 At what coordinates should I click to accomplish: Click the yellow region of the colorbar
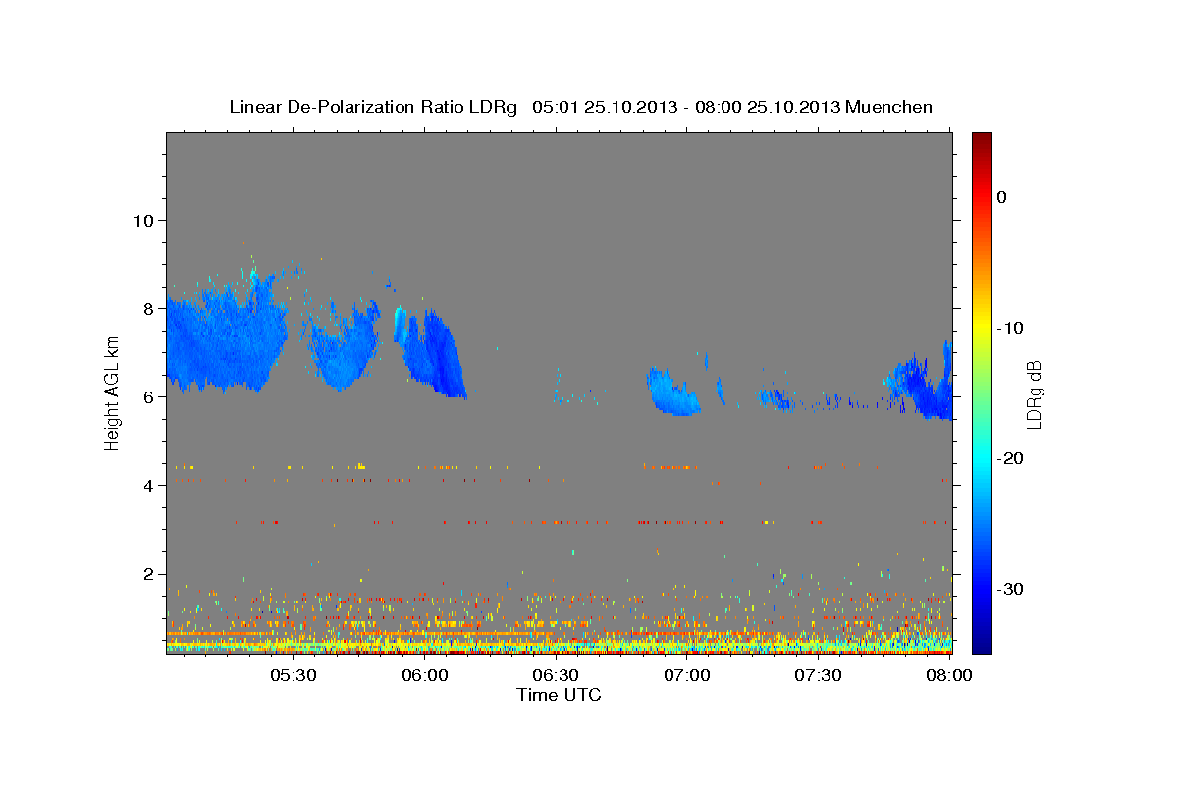point(982,324)
